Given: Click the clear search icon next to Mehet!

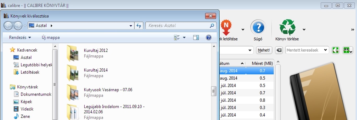Looking at the screenshot, I should coord(279,50).
